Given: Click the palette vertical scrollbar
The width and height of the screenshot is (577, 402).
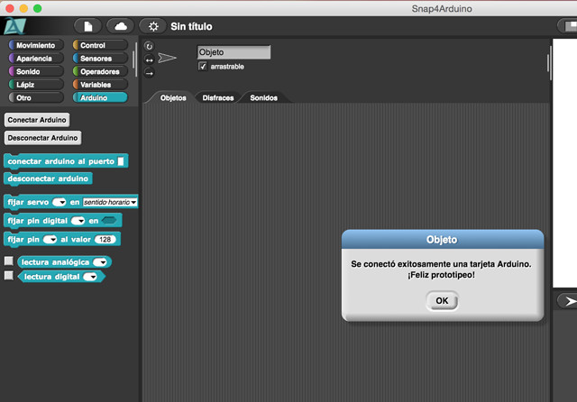Looking at the screenshot, I should pos(136,59).
